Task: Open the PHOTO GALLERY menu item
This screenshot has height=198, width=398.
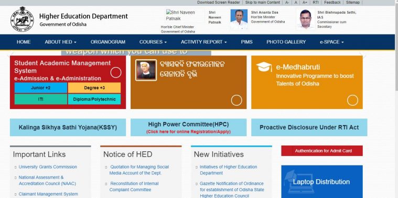Action: (286, 42)
